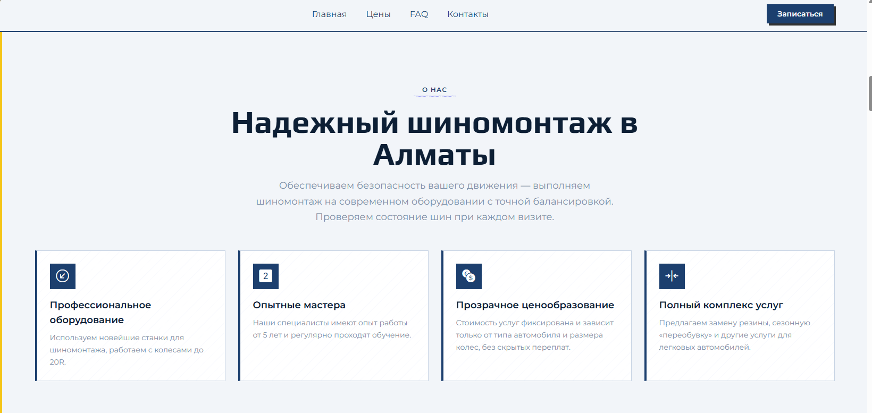
Task: Click the Прозрачное ценообразование card title
Action: click(x=535, y=305)
